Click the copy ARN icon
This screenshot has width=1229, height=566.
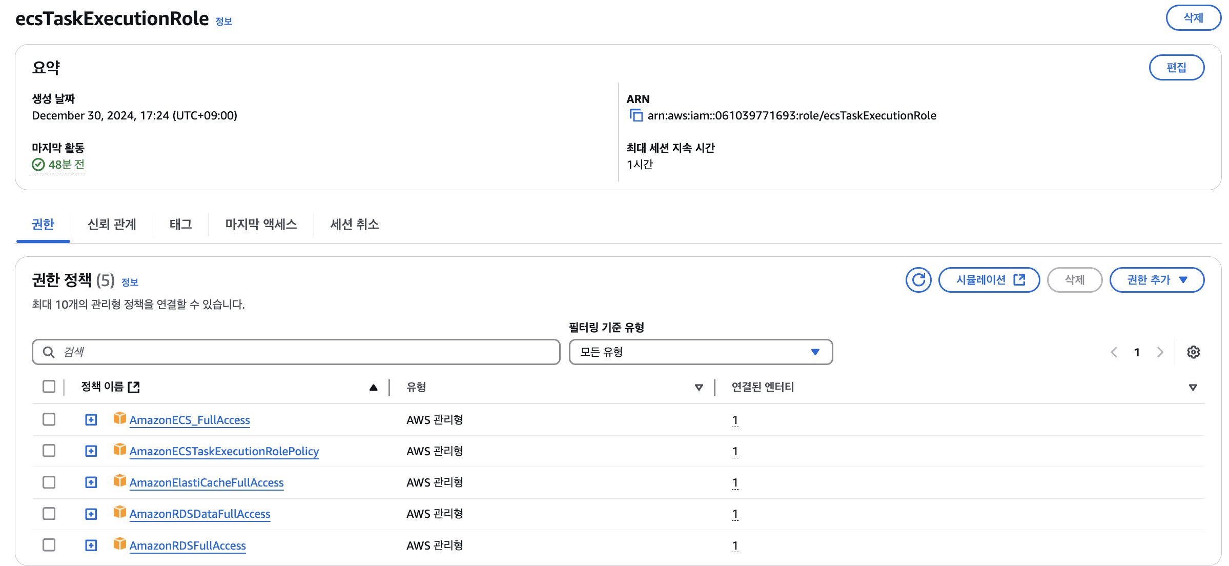(636, 115)
